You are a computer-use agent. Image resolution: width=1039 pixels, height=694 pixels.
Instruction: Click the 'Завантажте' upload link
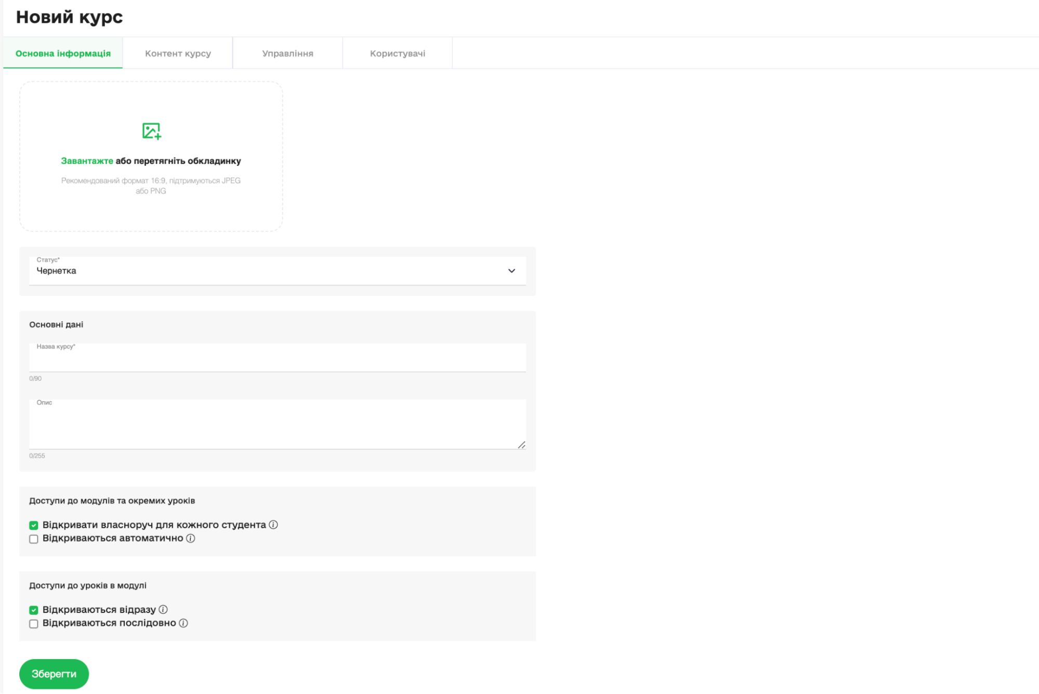(87, 161)
